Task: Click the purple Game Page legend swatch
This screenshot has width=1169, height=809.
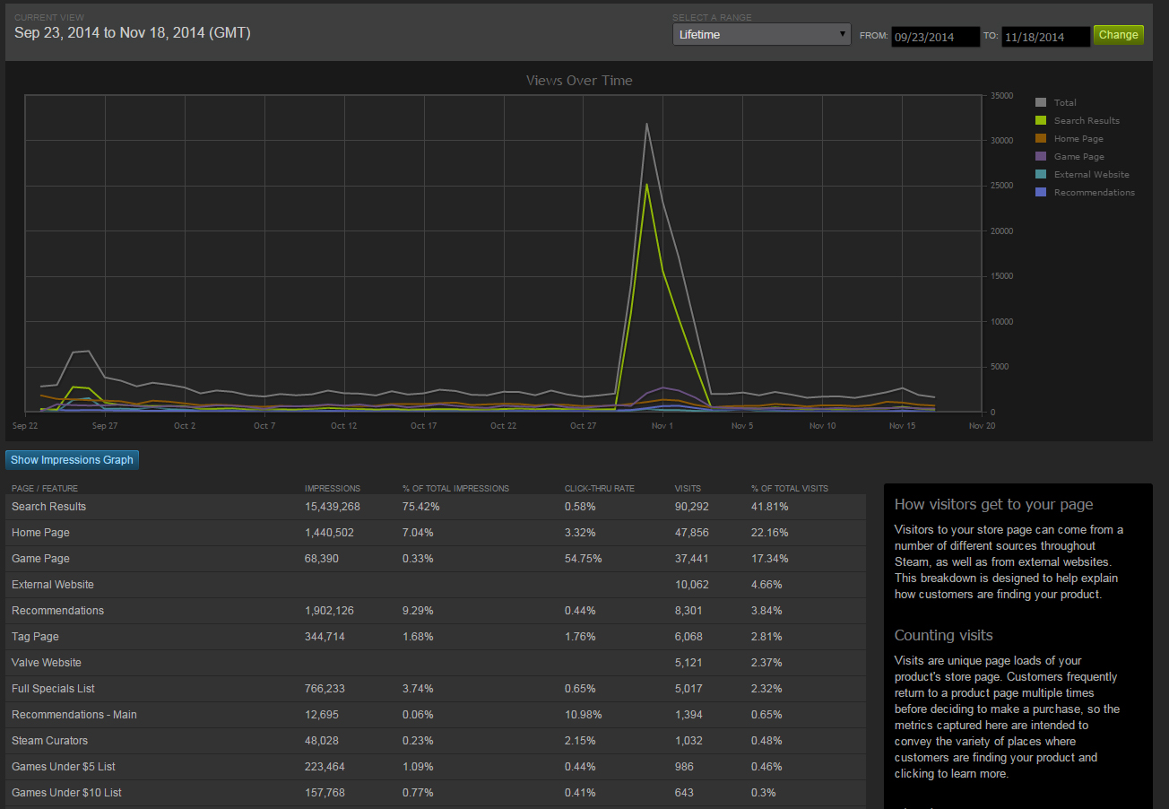Action: [1041, 156]
